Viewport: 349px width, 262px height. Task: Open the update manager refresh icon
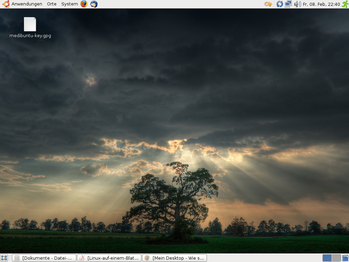pyautogui.click(x=279, y=4)
